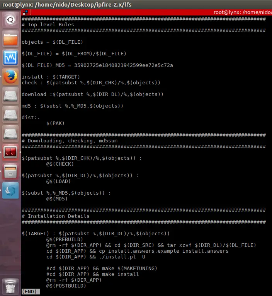Launch the blue swirl application icon
Viewport: 272px width, 296px height.
point(10,190)
